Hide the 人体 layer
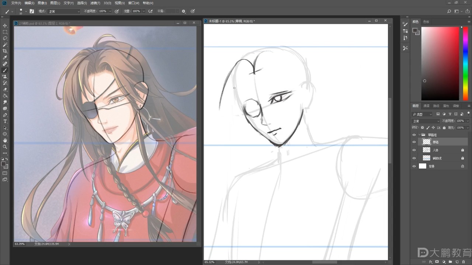472x265 pixels. click(414, 150)
